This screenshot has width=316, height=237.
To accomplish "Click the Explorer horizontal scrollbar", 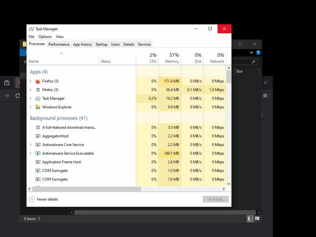I will (x=165, y=212).
